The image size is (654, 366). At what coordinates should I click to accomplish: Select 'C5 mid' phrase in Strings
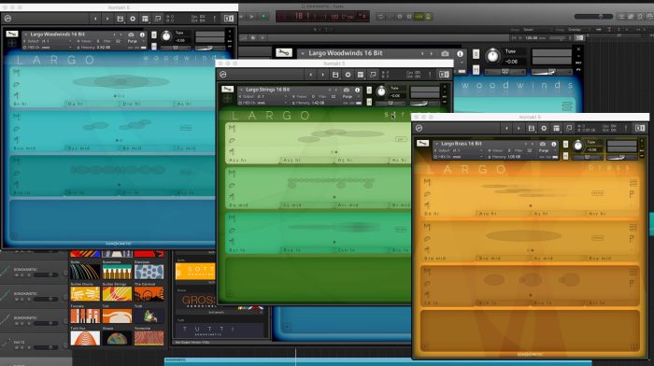click(291, 205)
